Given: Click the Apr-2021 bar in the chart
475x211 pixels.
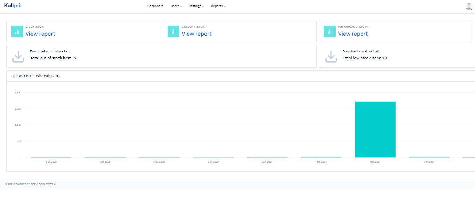Looking at the screenshot, I should pyautogui.click(x=429, y=157).
